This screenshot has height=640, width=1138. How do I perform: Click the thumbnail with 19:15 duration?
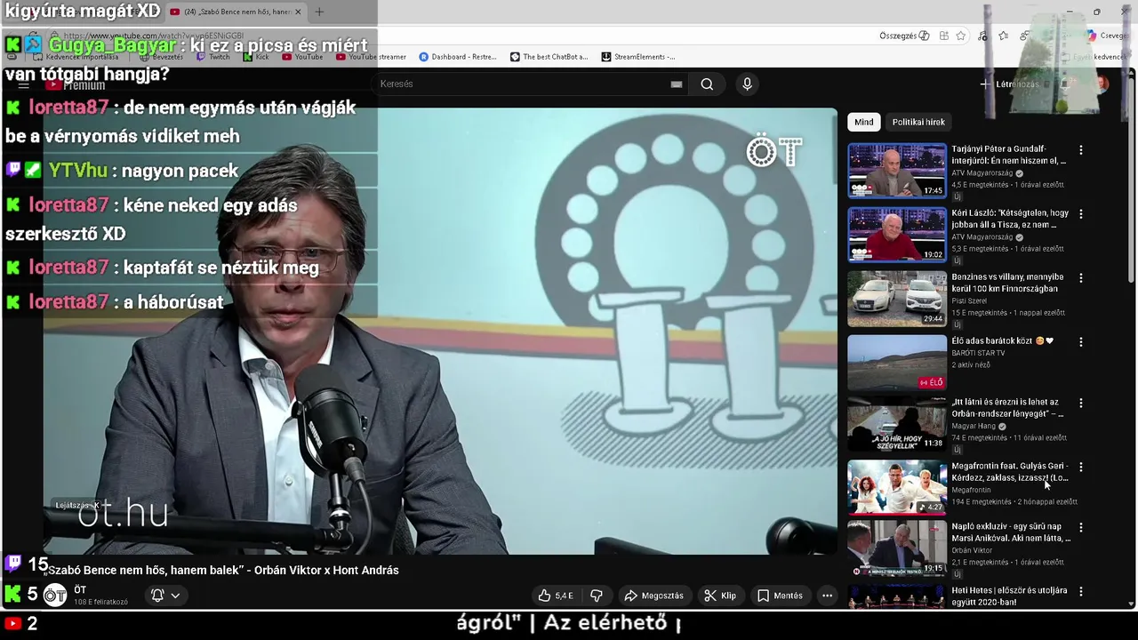click(x=896, y=548)
